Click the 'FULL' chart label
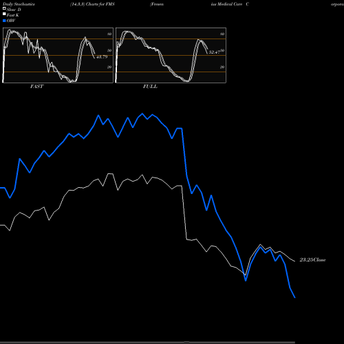 pyautogui.click(x=150, y=87)
